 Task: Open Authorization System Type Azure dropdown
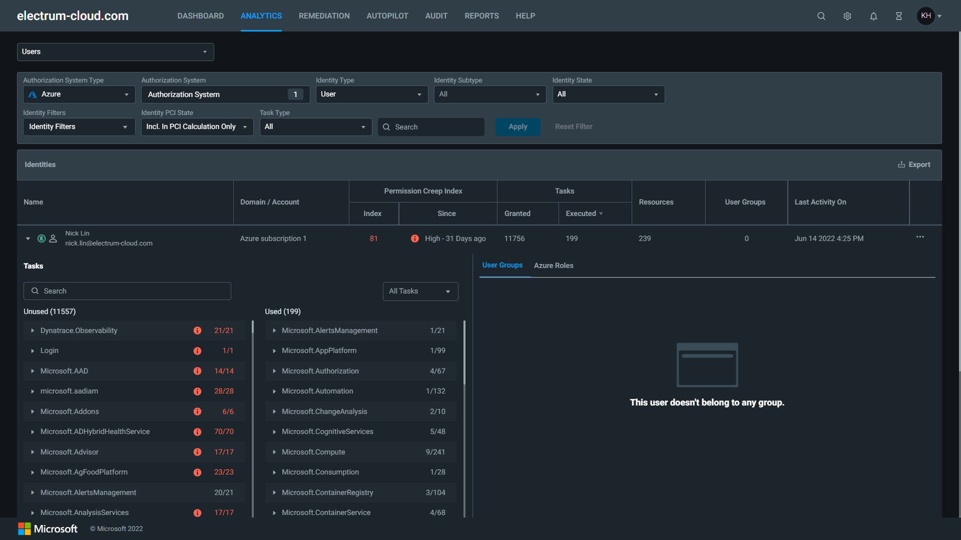click(79, 94)
